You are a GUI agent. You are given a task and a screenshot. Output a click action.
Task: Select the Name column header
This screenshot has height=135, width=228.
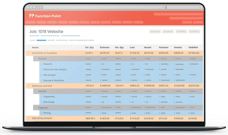35,48
